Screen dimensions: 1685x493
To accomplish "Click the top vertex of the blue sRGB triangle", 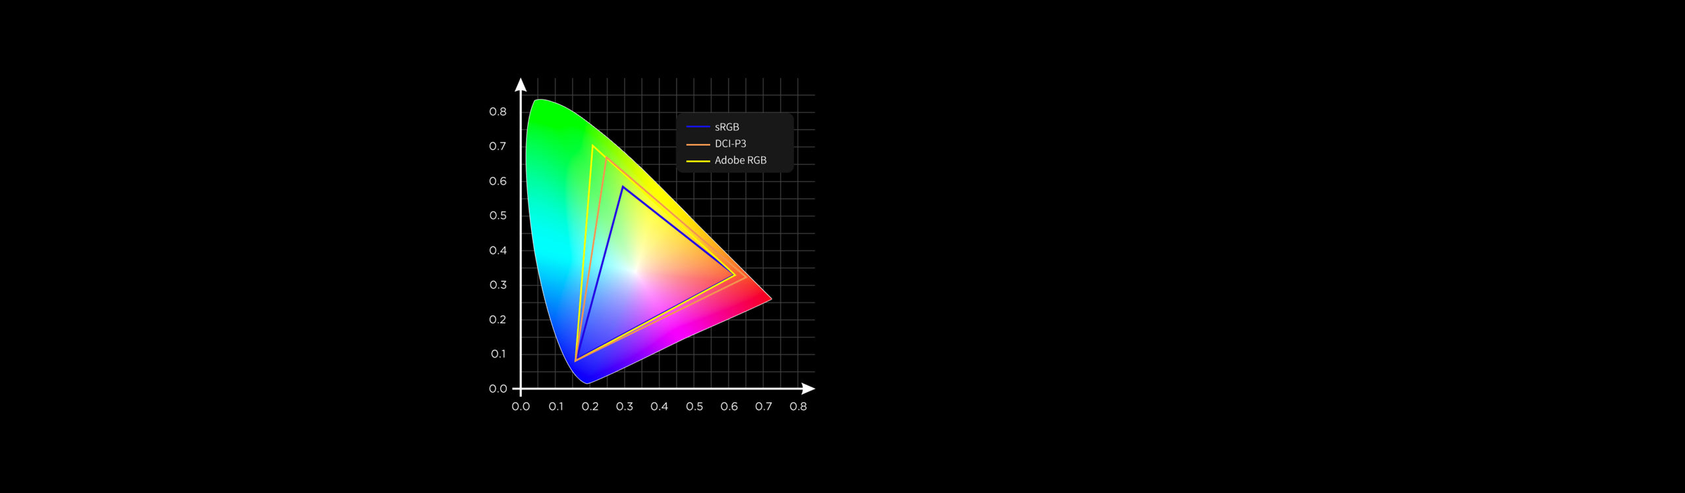I will click(622, 187).
